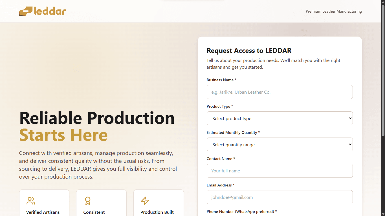This screenshot has width=385, height=216.
Task: Click the 'Business Name *' label
Action: (221, 80)
